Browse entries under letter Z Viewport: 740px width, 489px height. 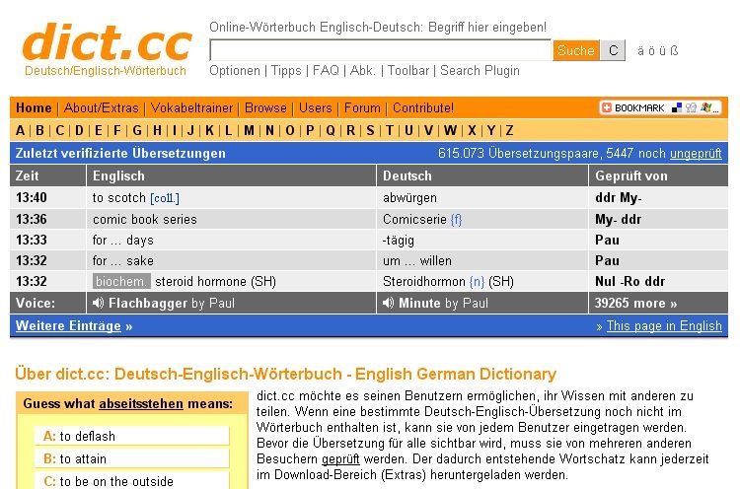click(x=510, y=130)
